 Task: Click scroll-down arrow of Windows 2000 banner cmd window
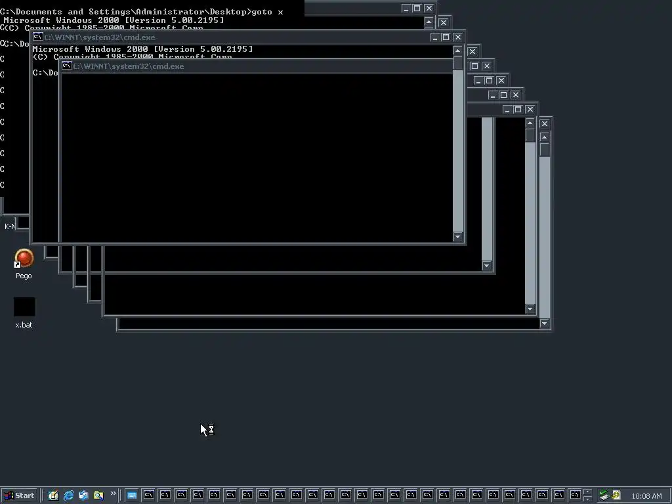tap(457, 236)
